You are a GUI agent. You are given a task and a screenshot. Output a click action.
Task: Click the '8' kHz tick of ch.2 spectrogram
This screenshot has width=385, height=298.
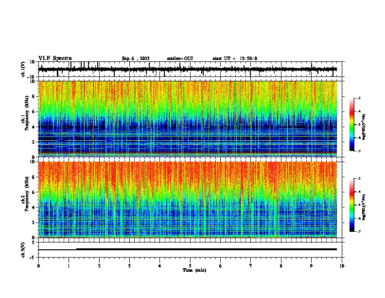click(34, 177)
